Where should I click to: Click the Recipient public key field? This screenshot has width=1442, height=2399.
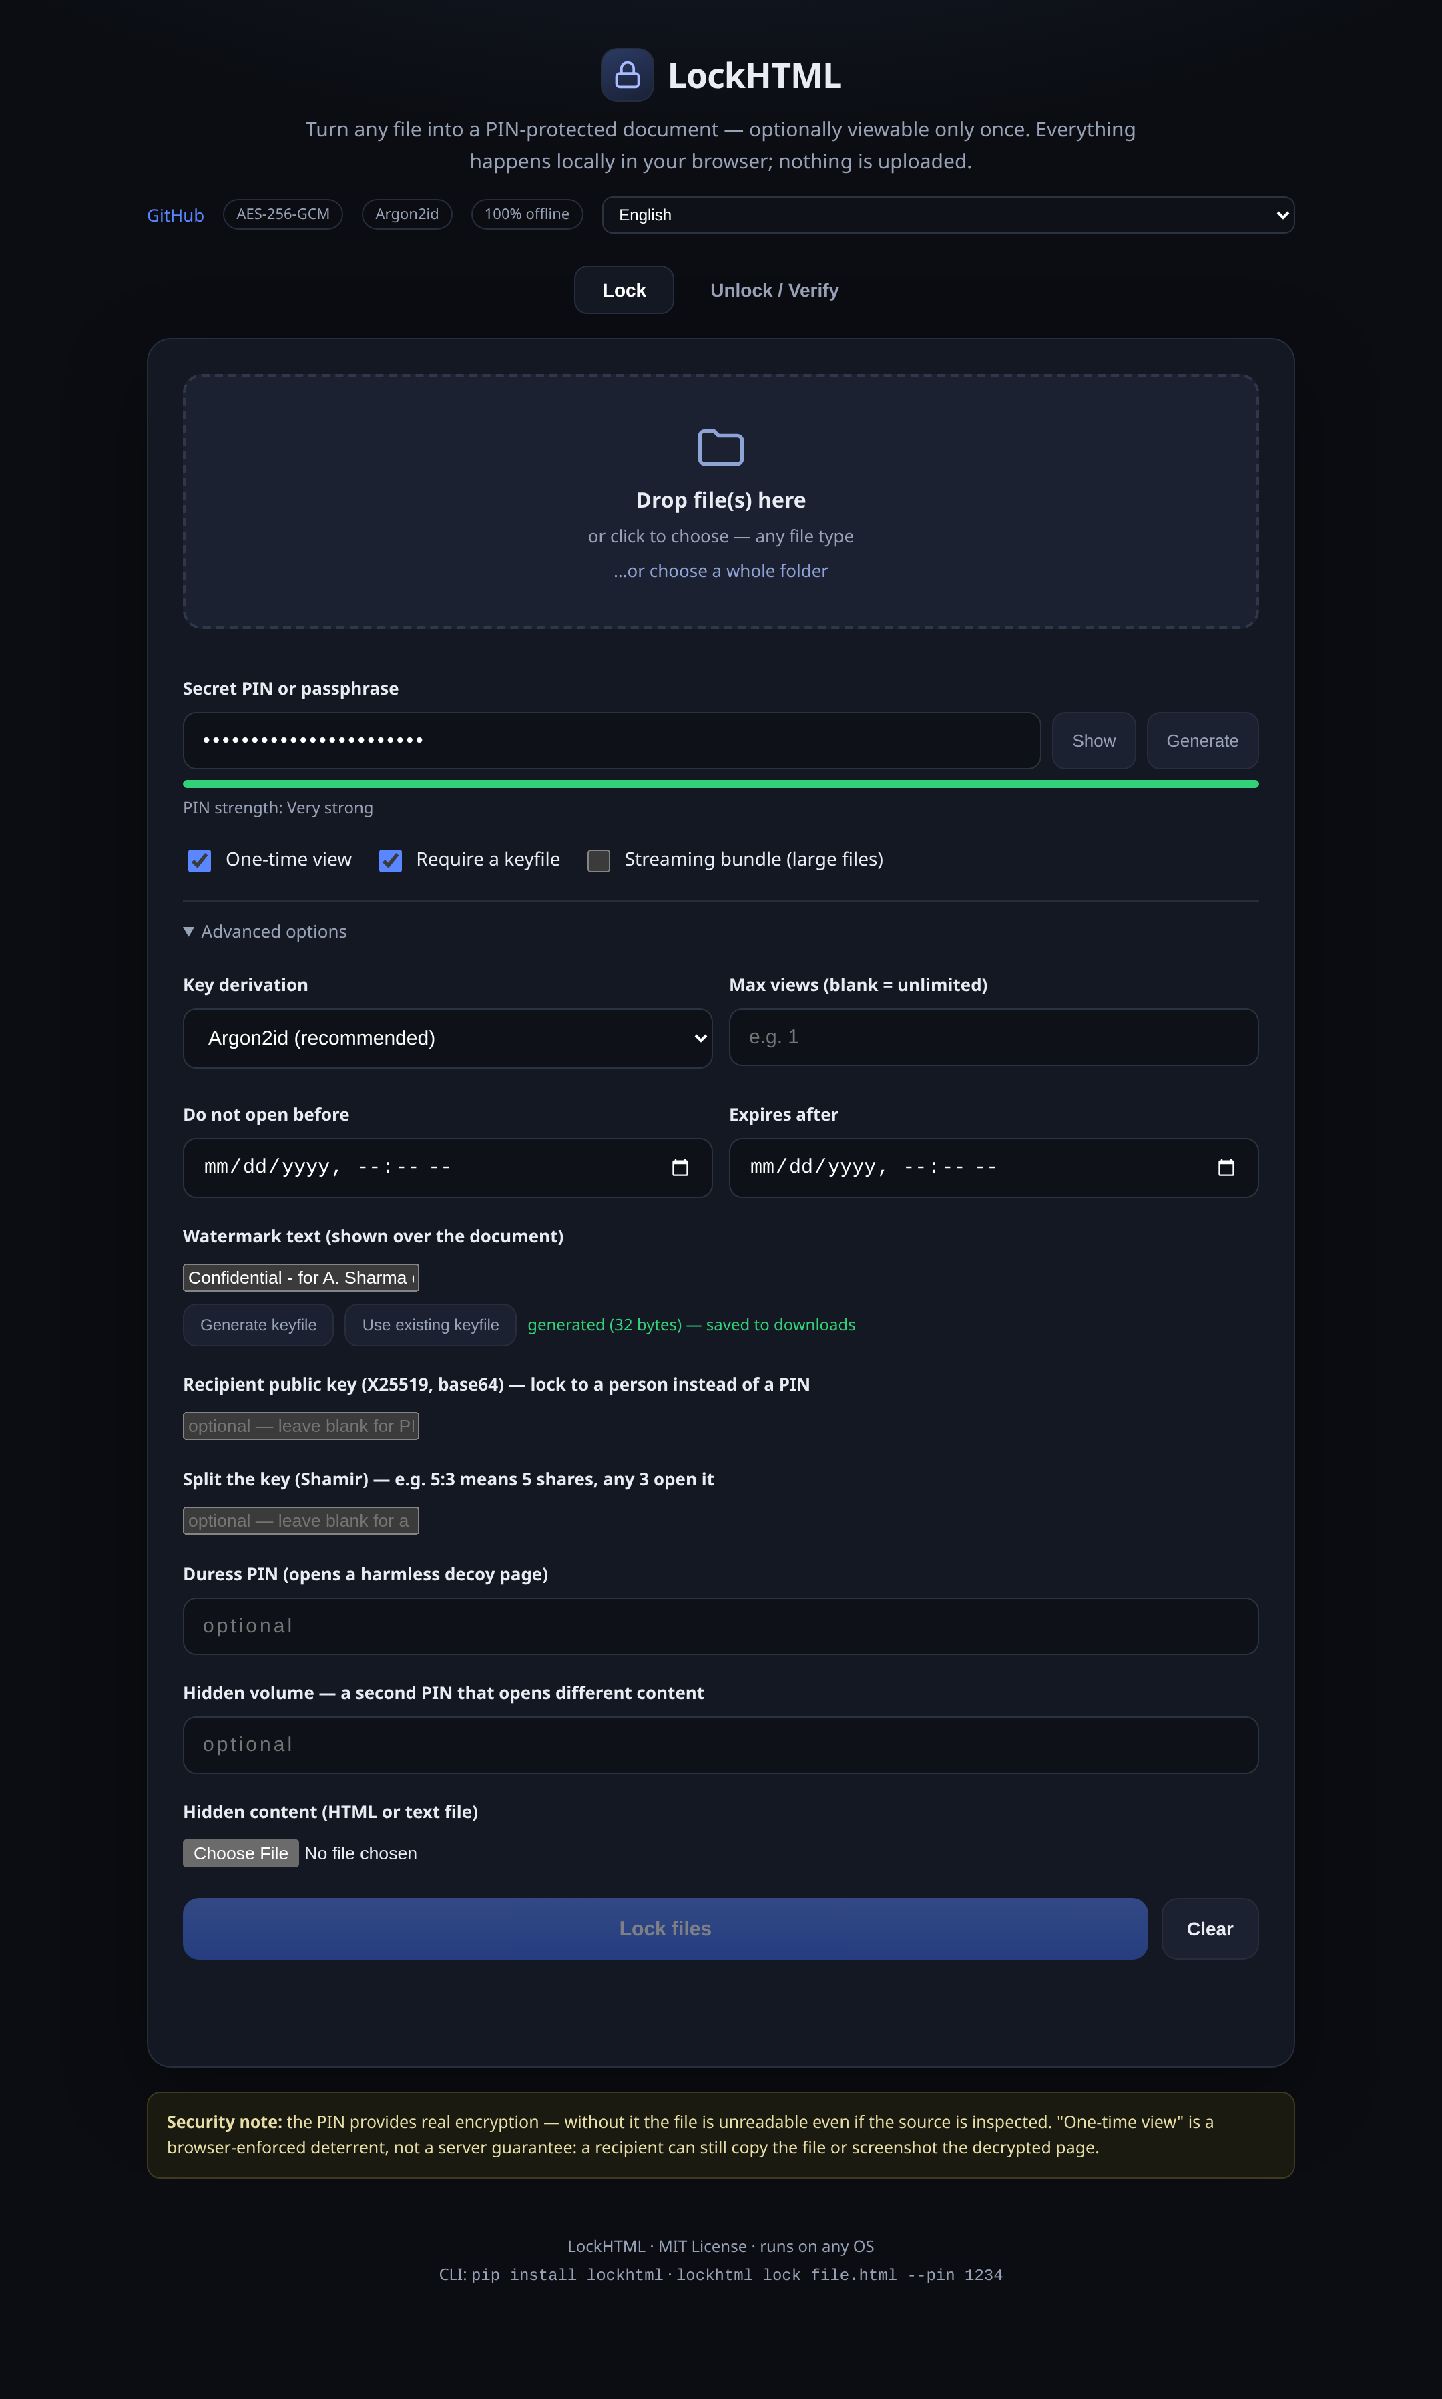click(x=300, y=1426)
